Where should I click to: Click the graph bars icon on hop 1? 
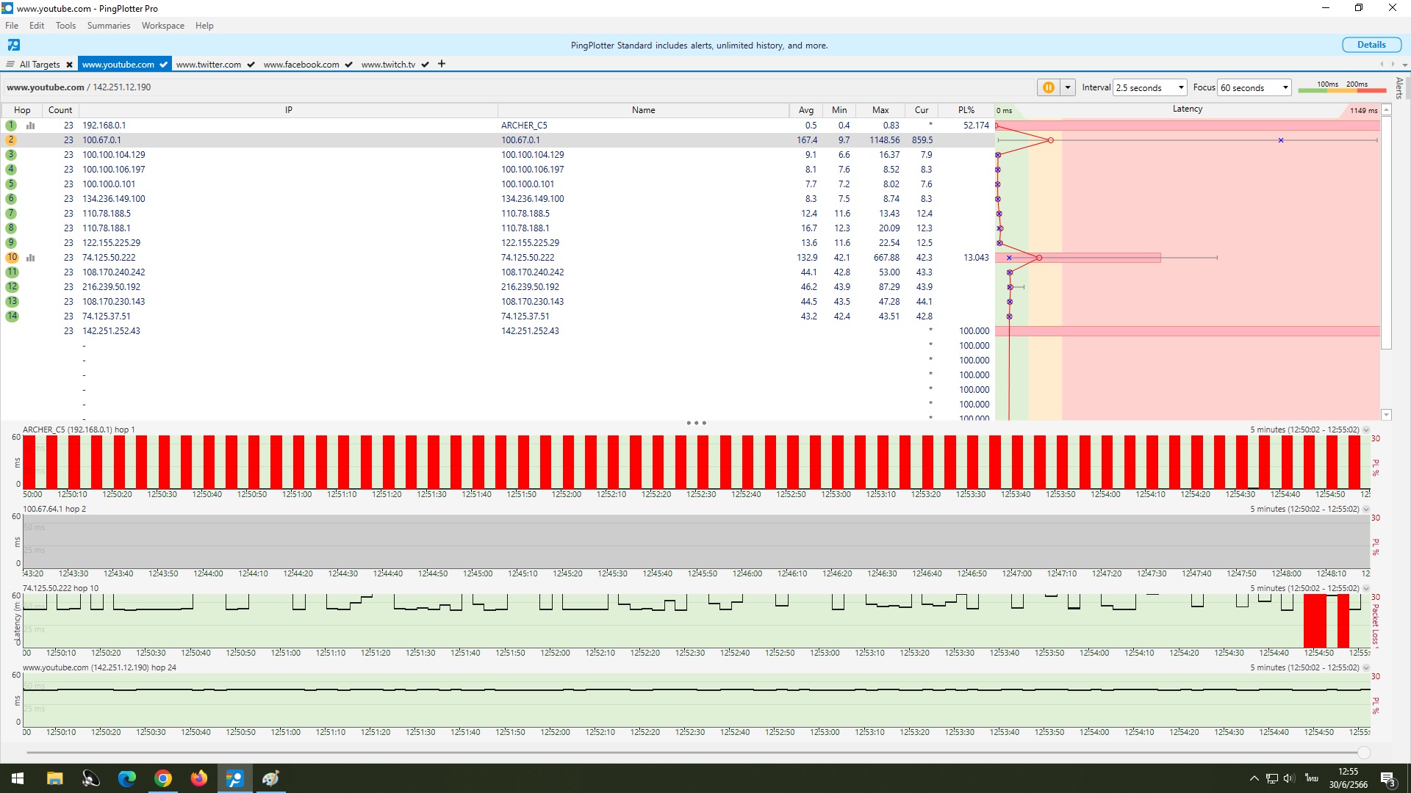click(x=31, y=126)
